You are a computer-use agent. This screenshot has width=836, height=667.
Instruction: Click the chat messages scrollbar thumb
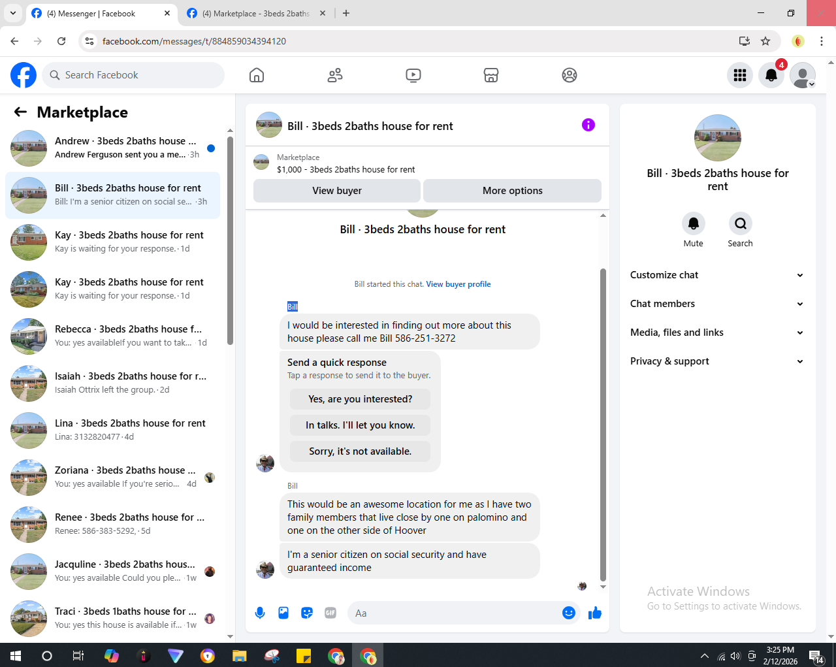(603, 425)
